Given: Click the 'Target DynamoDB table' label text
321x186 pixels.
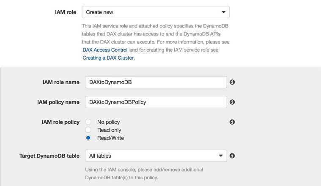Looking at the screenshot, I should (x=49, y=156).
